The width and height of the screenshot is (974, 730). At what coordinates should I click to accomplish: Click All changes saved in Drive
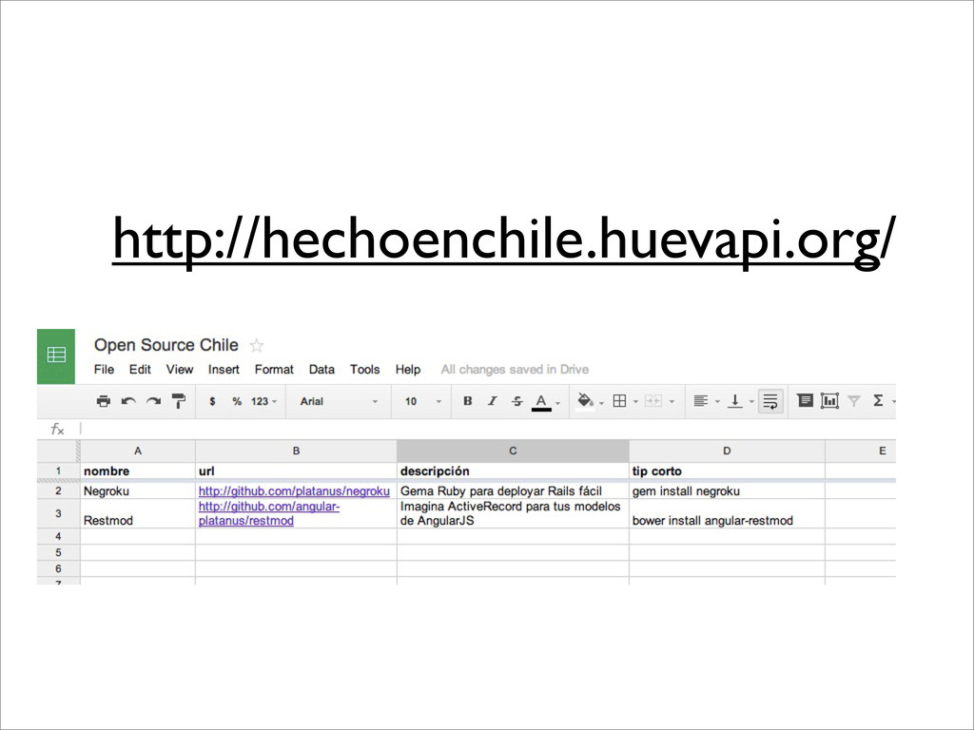515,370
